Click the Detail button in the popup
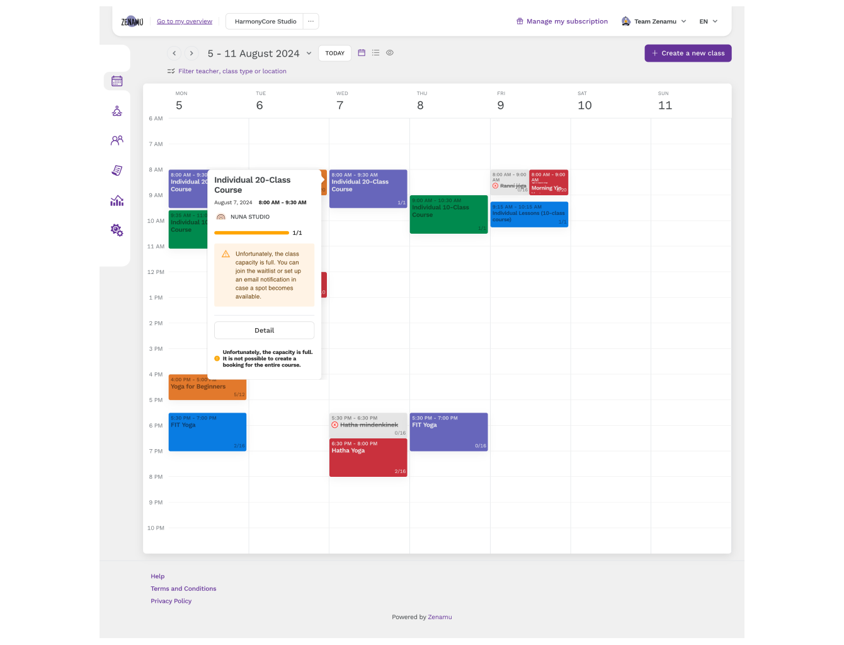The height and width of the screenshot is (645, 844). [x=264, y=330]
